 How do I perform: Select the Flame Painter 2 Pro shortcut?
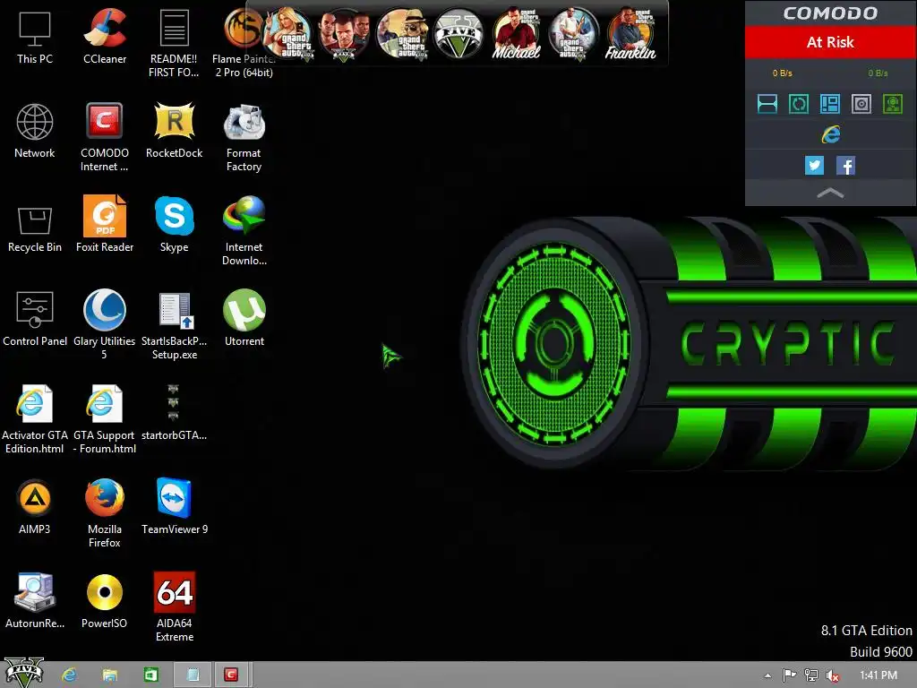tap(244, 44)
